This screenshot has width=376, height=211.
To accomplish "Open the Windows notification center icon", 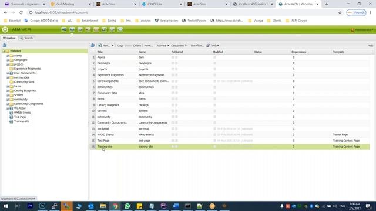I will point(368,206).
